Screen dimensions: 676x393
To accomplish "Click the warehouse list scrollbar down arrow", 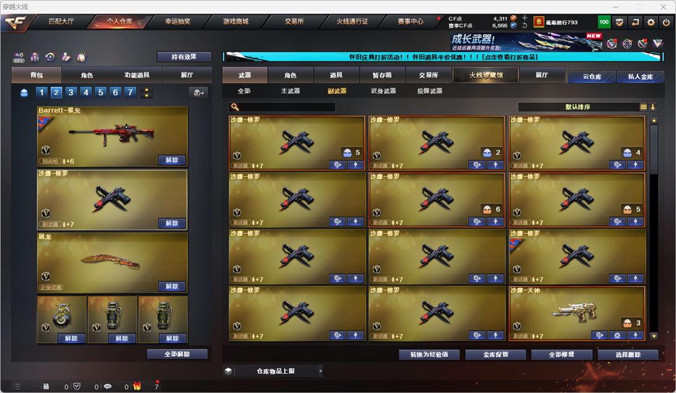I will (654, 336).
